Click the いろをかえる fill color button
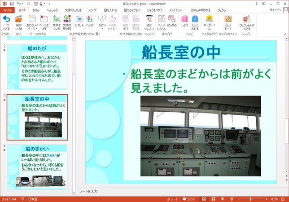This screenshot has width=289, height=202. click(112, 23)
